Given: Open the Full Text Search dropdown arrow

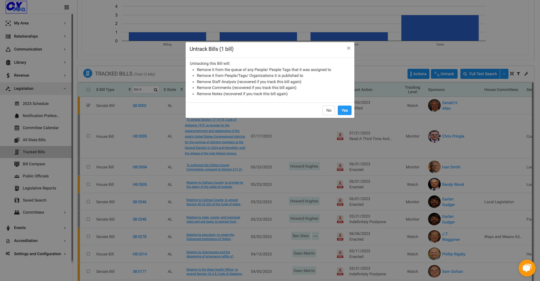Looking at the screenshot, I should (x=504, y=74).
